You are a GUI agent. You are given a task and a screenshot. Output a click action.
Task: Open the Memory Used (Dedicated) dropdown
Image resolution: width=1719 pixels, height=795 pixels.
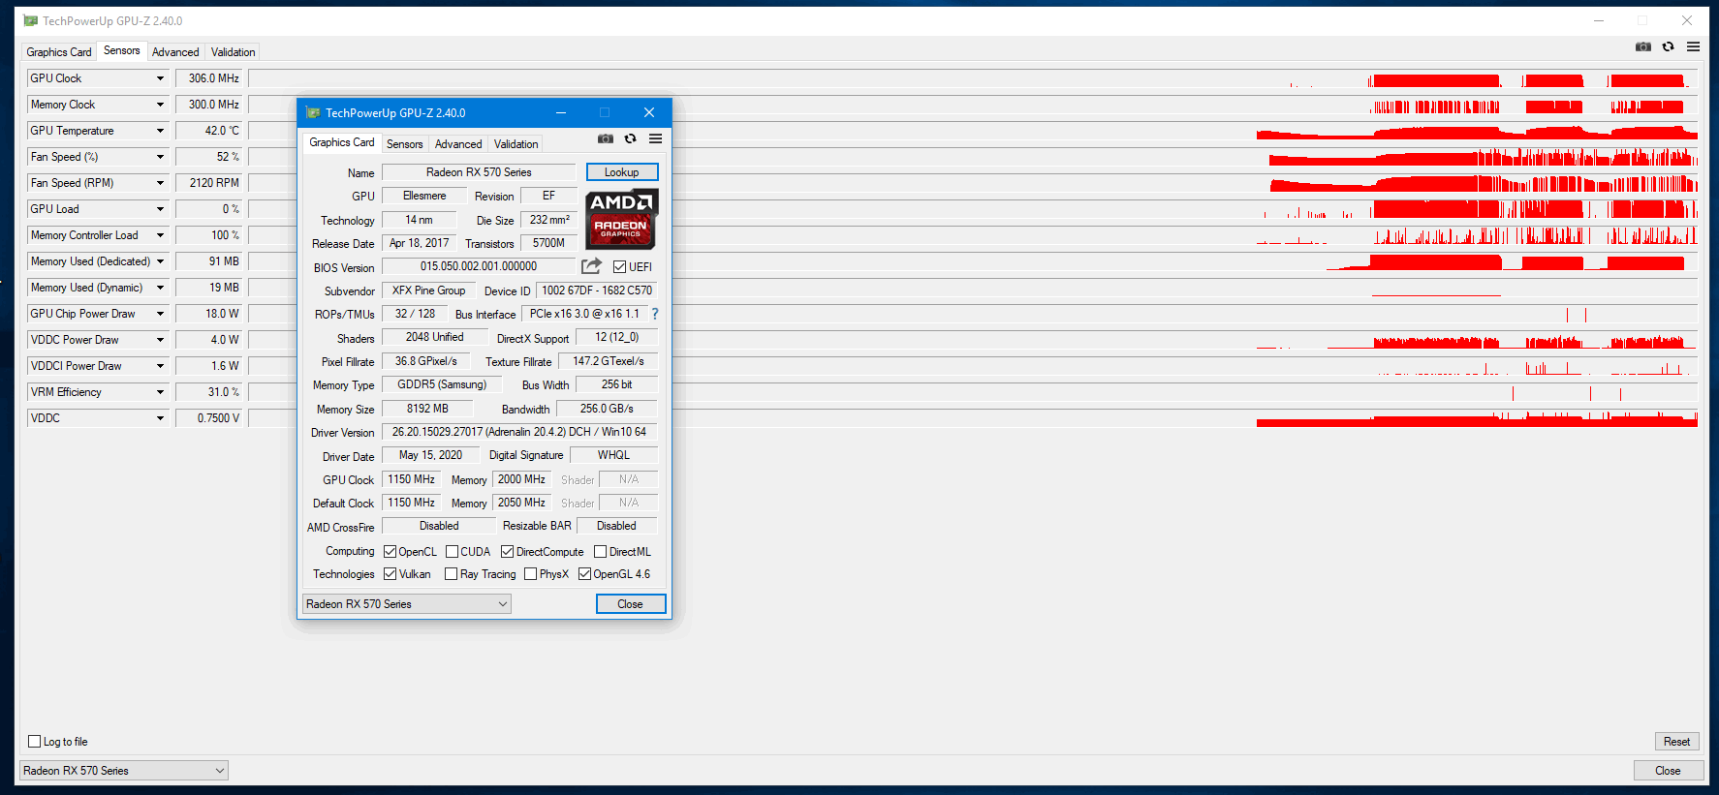pyautogui.click(x=160, y=261)
